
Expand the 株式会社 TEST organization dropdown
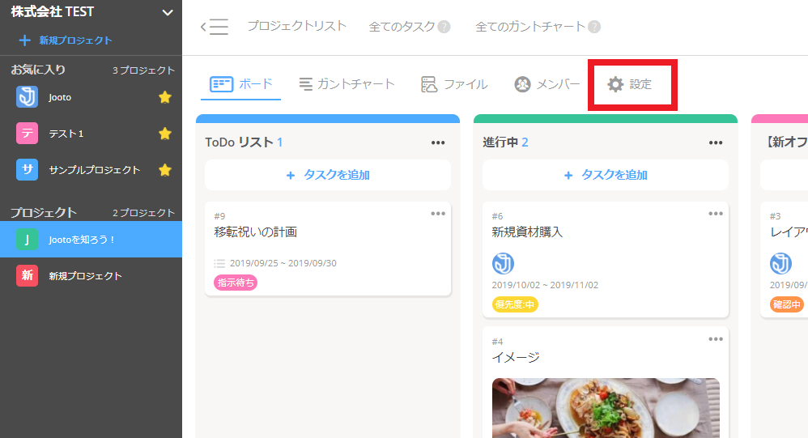tap(168, 12)
